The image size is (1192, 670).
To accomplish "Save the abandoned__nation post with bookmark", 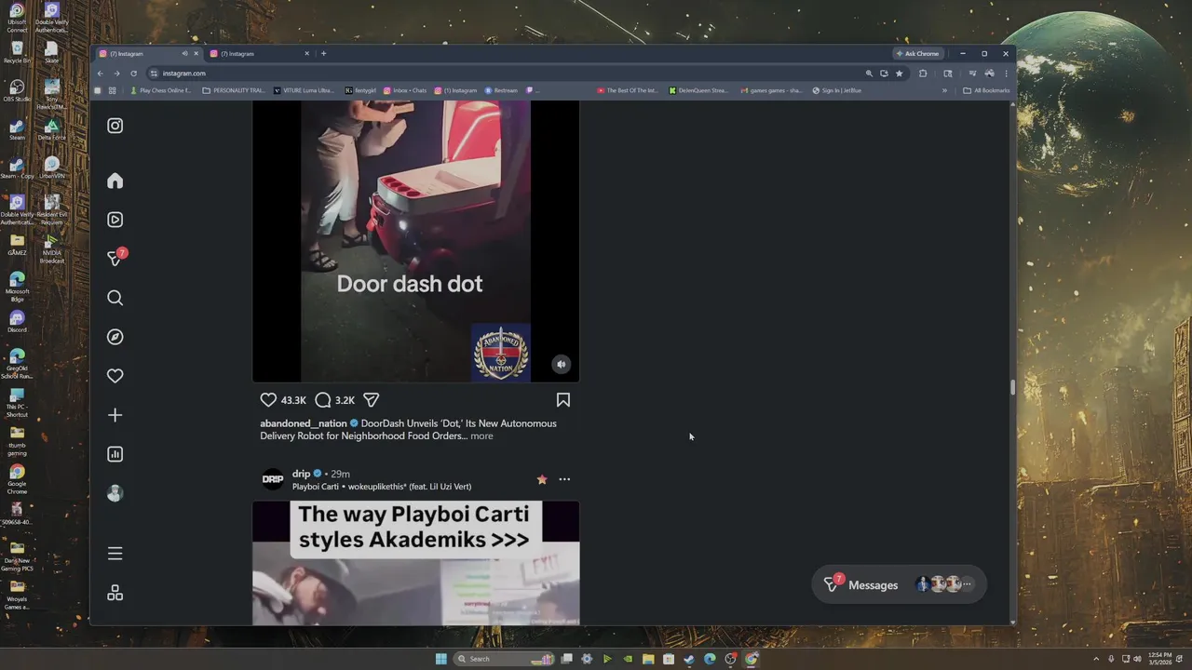I will click(562, 399).
